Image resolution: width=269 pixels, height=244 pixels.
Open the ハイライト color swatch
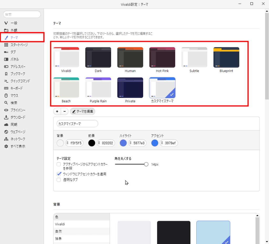[123, 143]
